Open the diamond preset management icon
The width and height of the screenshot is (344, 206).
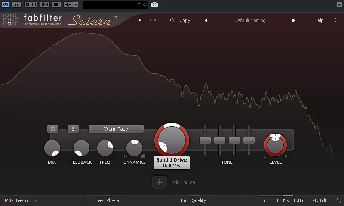point(145,5)
